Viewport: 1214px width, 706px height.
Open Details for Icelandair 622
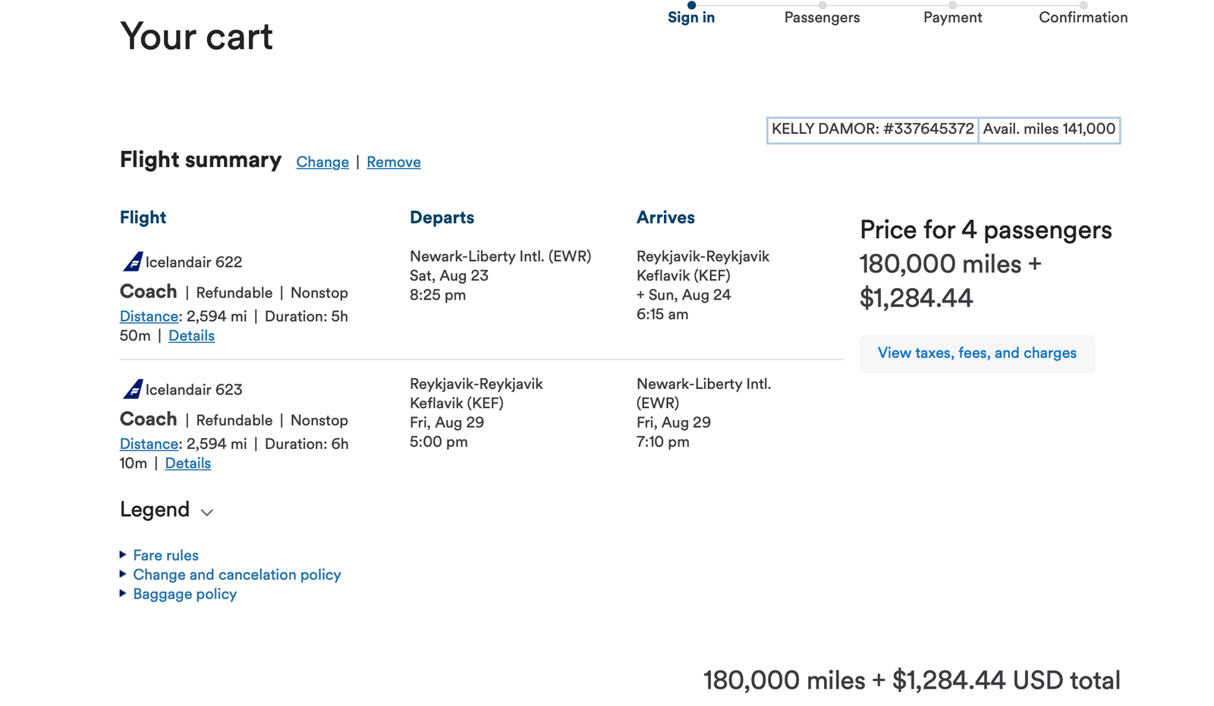191,335
